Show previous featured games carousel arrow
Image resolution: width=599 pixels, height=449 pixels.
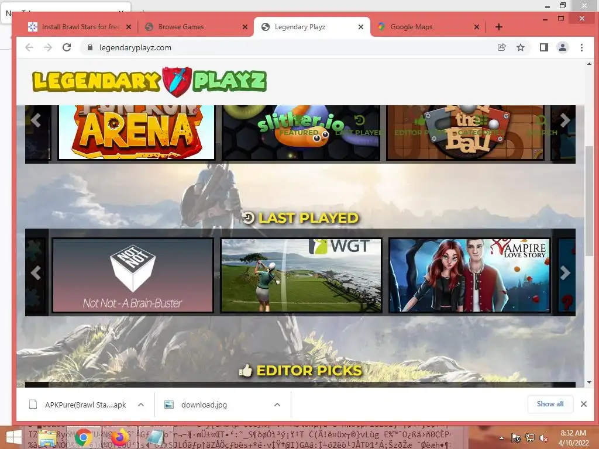click(x=36, y=120)
